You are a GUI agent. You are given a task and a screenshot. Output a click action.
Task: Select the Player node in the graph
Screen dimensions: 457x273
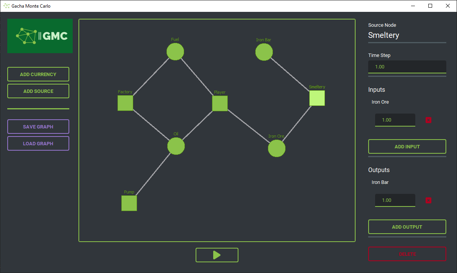(220, 104)
